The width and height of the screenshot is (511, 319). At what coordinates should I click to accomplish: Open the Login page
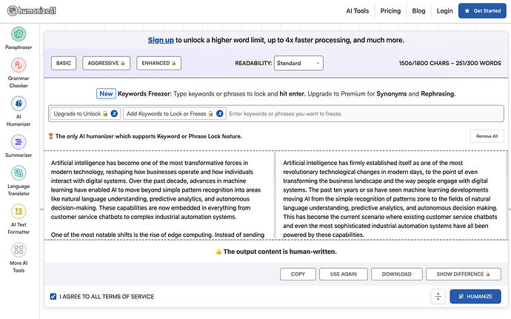[444, 11]
